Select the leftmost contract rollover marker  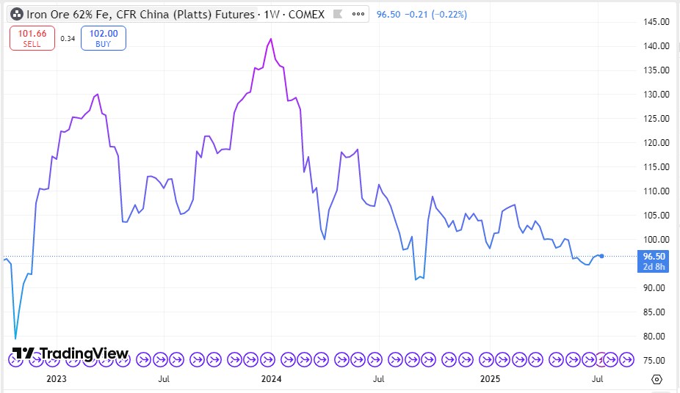[x=16, y=359]
